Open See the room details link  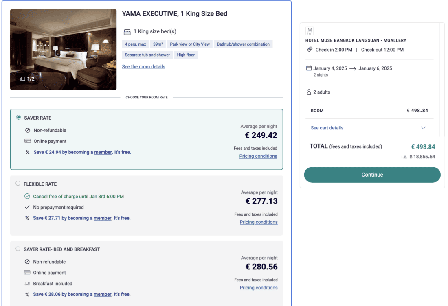click(143, 66)
